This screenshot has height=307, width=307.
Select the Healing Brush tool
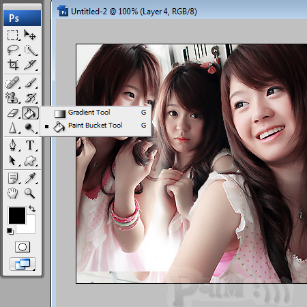[13, 83]
